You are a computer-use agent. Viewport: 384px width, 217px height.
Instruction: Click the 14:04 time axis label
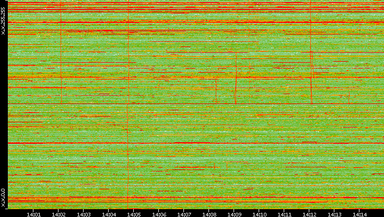[x=109, y=214]
